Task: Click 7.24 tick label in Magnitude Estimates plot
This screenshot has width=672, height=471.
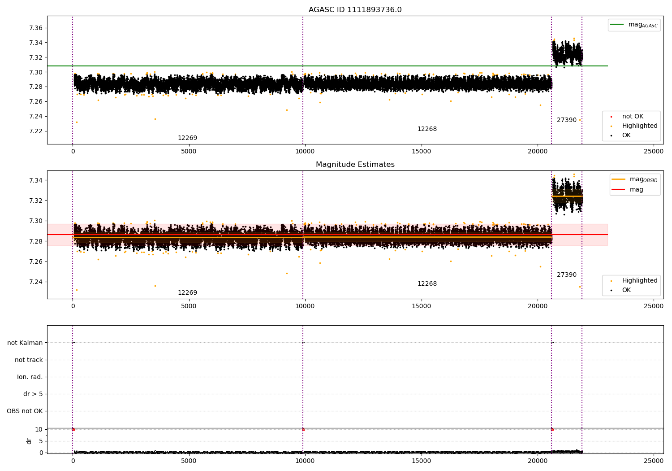Action: pos(36,282)
